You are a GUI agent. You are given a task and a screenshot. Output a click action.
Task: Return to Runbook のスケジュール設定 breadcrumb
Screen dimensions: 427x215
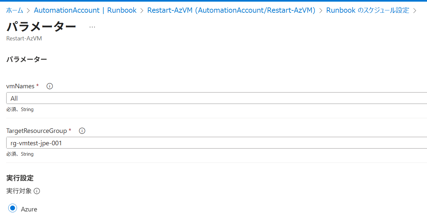coord(367,10)
